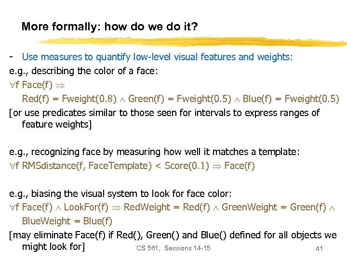Click the "CS 561, Sessions 14-15" footer
Viewport: 347px width, 260px height.
(173, 248)
